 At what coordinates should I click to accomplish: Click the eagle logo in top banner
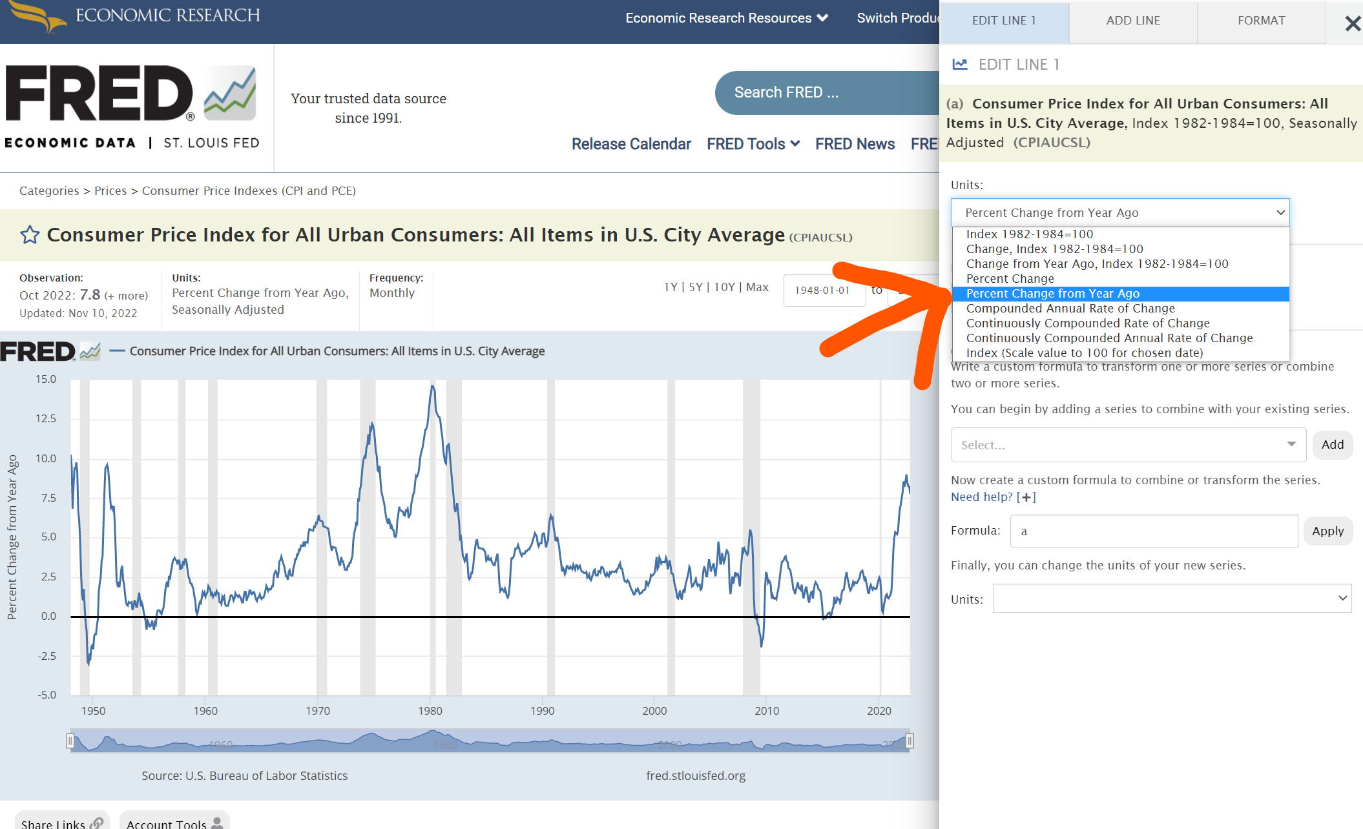39,16
